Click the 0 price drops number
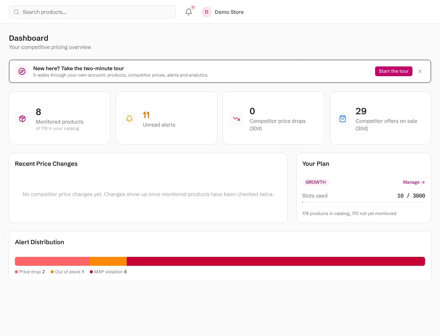440x336 pixels. point(252,111)
